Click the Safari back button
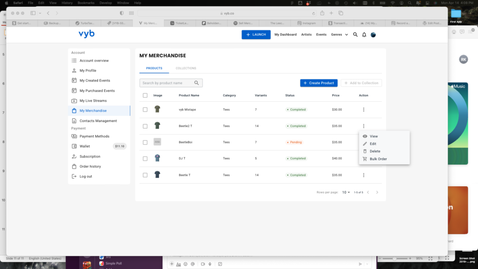 tap(48, 13)
